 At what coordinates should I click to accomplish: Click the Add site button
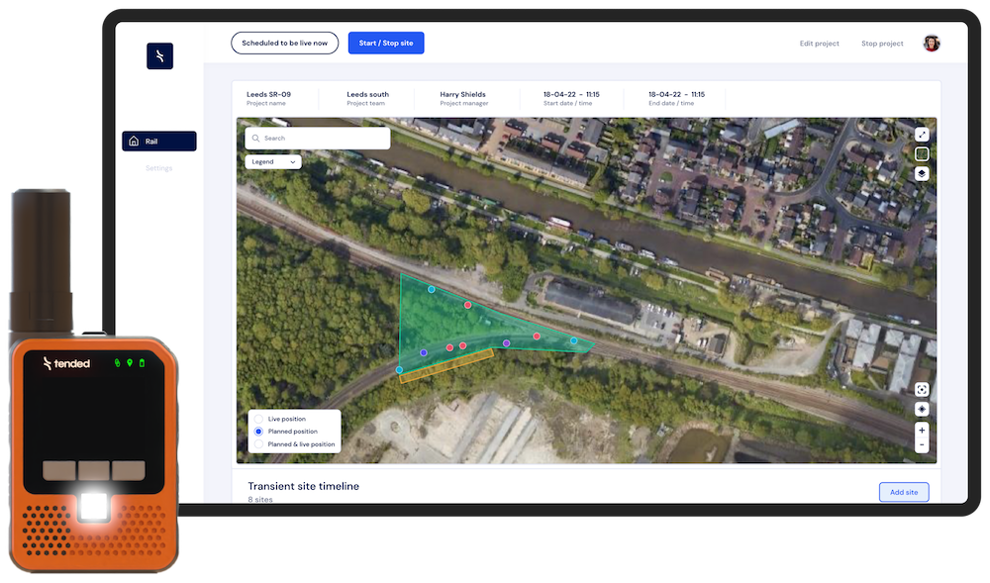coord(904,492)
